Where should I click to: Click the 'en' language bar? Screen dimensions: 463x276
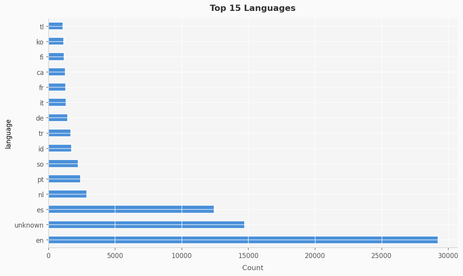[x=243, y=240]
